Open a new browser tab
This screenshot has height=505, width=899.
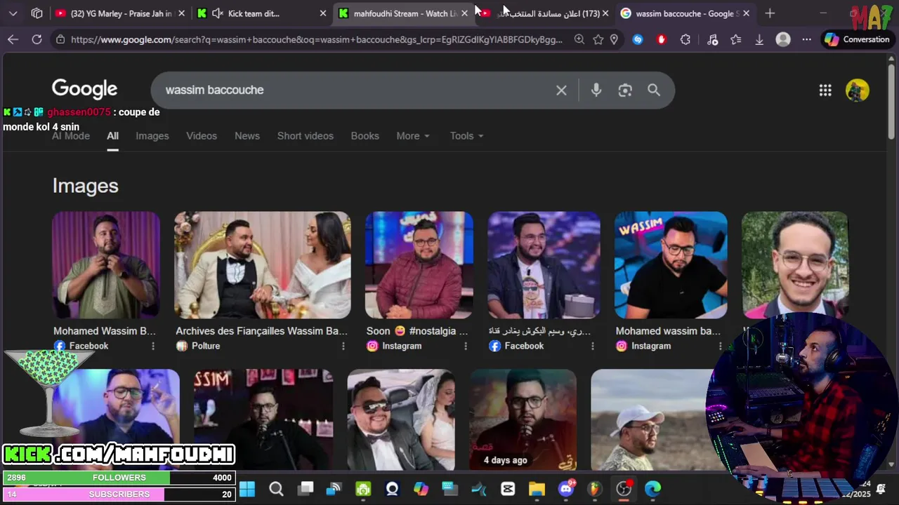click(770, 13)
